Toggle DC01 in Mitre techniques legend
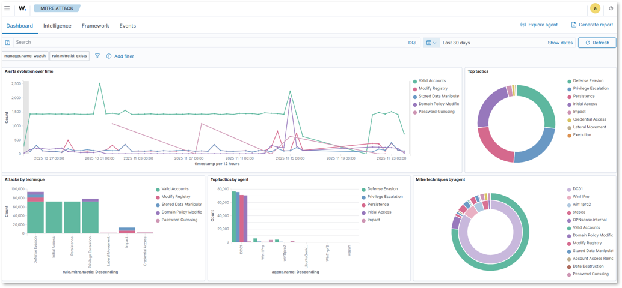The width and height of the screenshot is (622, 288). (581, 189)
